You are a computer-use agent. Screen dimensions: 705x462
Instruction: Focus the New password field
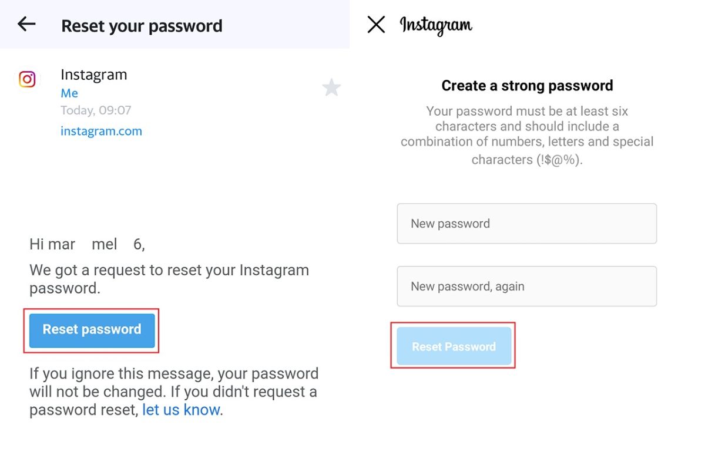coord(526,224)
